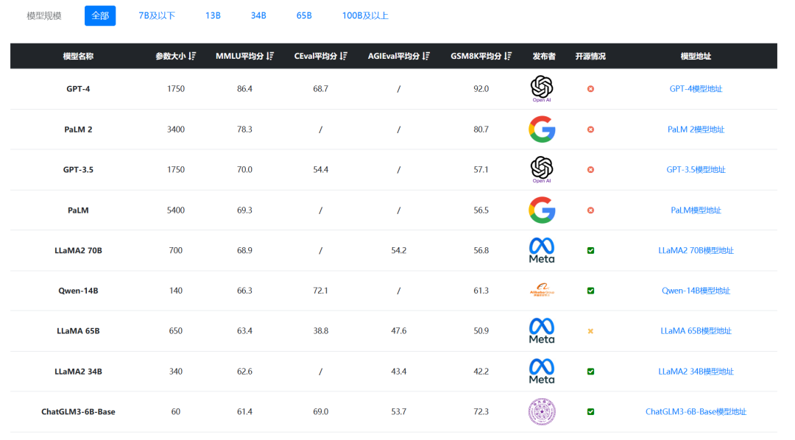The width and height of the screenshot is (795, 440).
Task: Click the Meta logo in LLaMA 65B row
Action: click(x=542, y=330)
